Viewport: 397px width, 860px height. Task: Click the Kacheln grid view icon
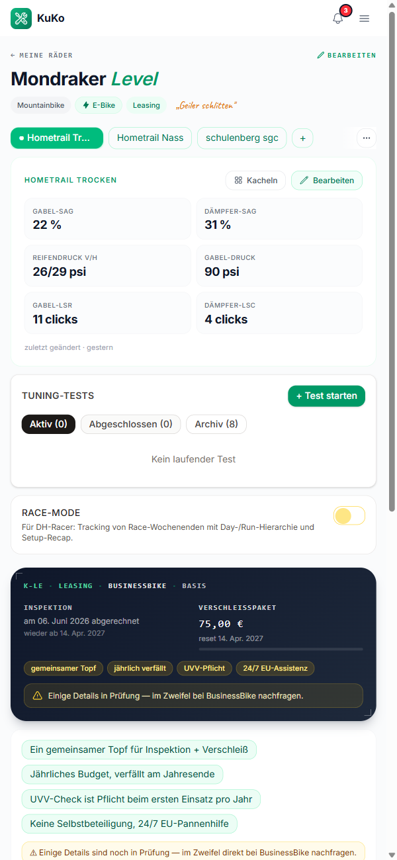pyautogui.click(x=238, y=180)
